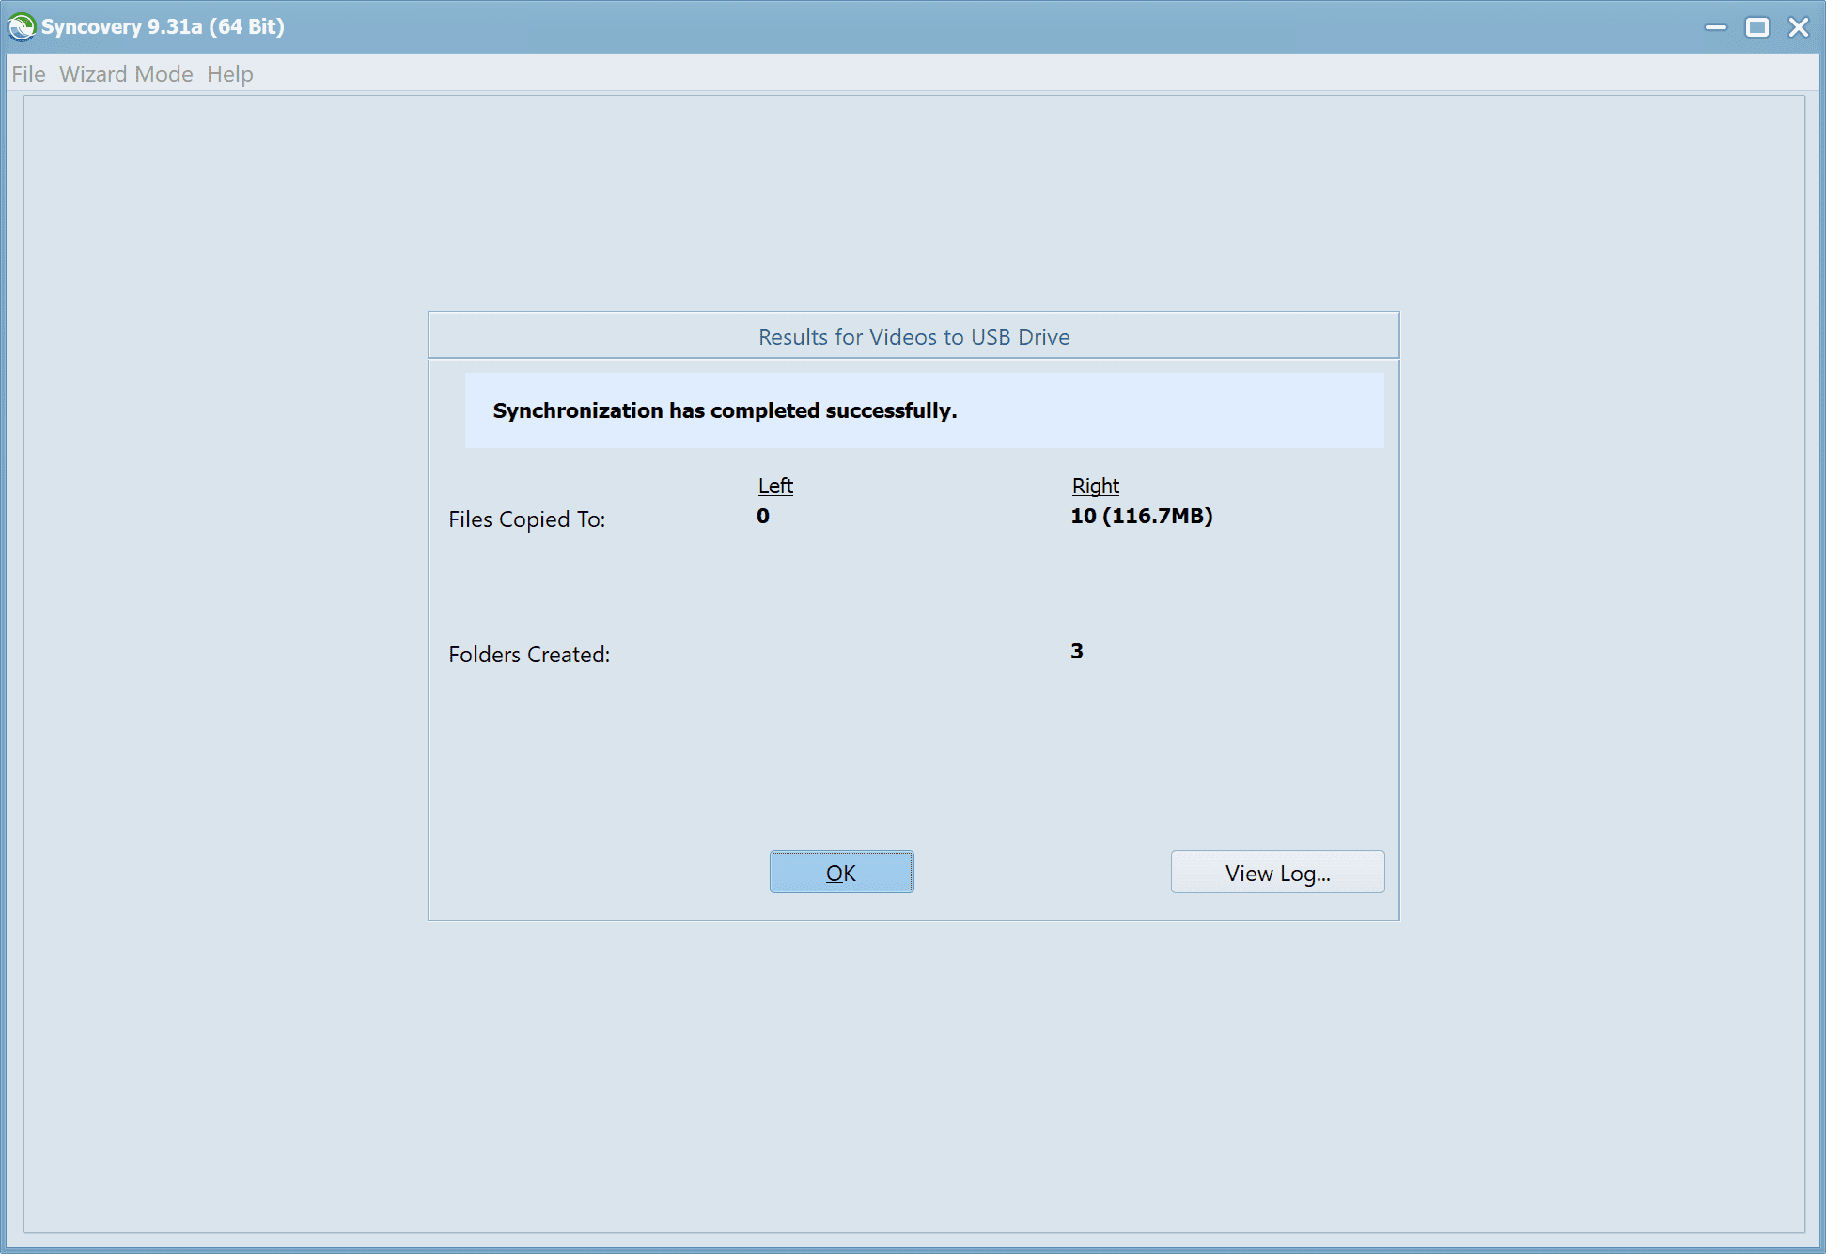Click the Files Copied To label
The width and height of the screenshot is (1826, 1254).
[526, 519]
